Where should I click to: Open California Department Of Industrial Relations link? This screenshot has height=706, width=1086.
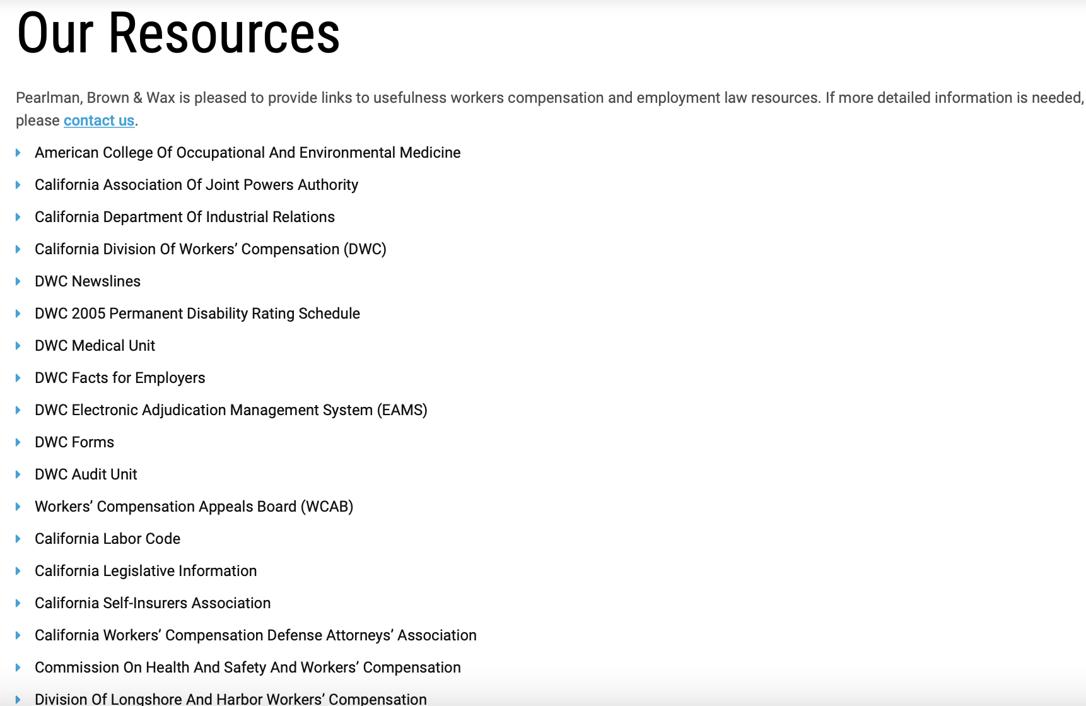pyautogui.click(x=185, y=217)
